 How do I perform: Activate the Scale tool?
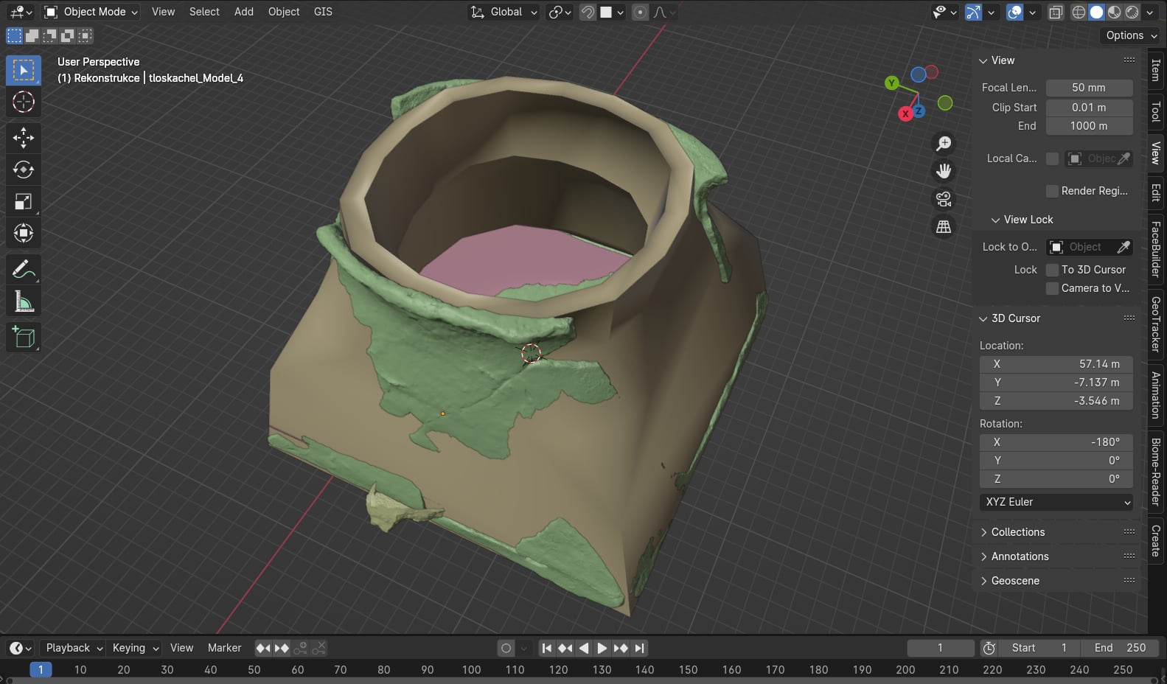coord(24,202)
